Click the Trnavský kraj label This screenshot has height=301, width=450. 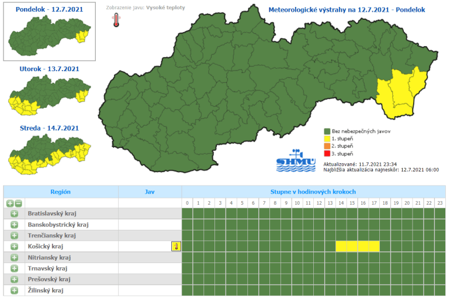(x=48, y=268)
